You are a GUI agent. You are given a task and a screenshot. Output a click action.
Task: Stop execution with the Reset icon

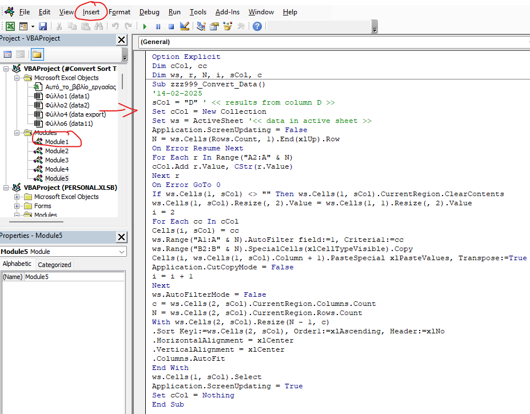(x=171, y=26)
